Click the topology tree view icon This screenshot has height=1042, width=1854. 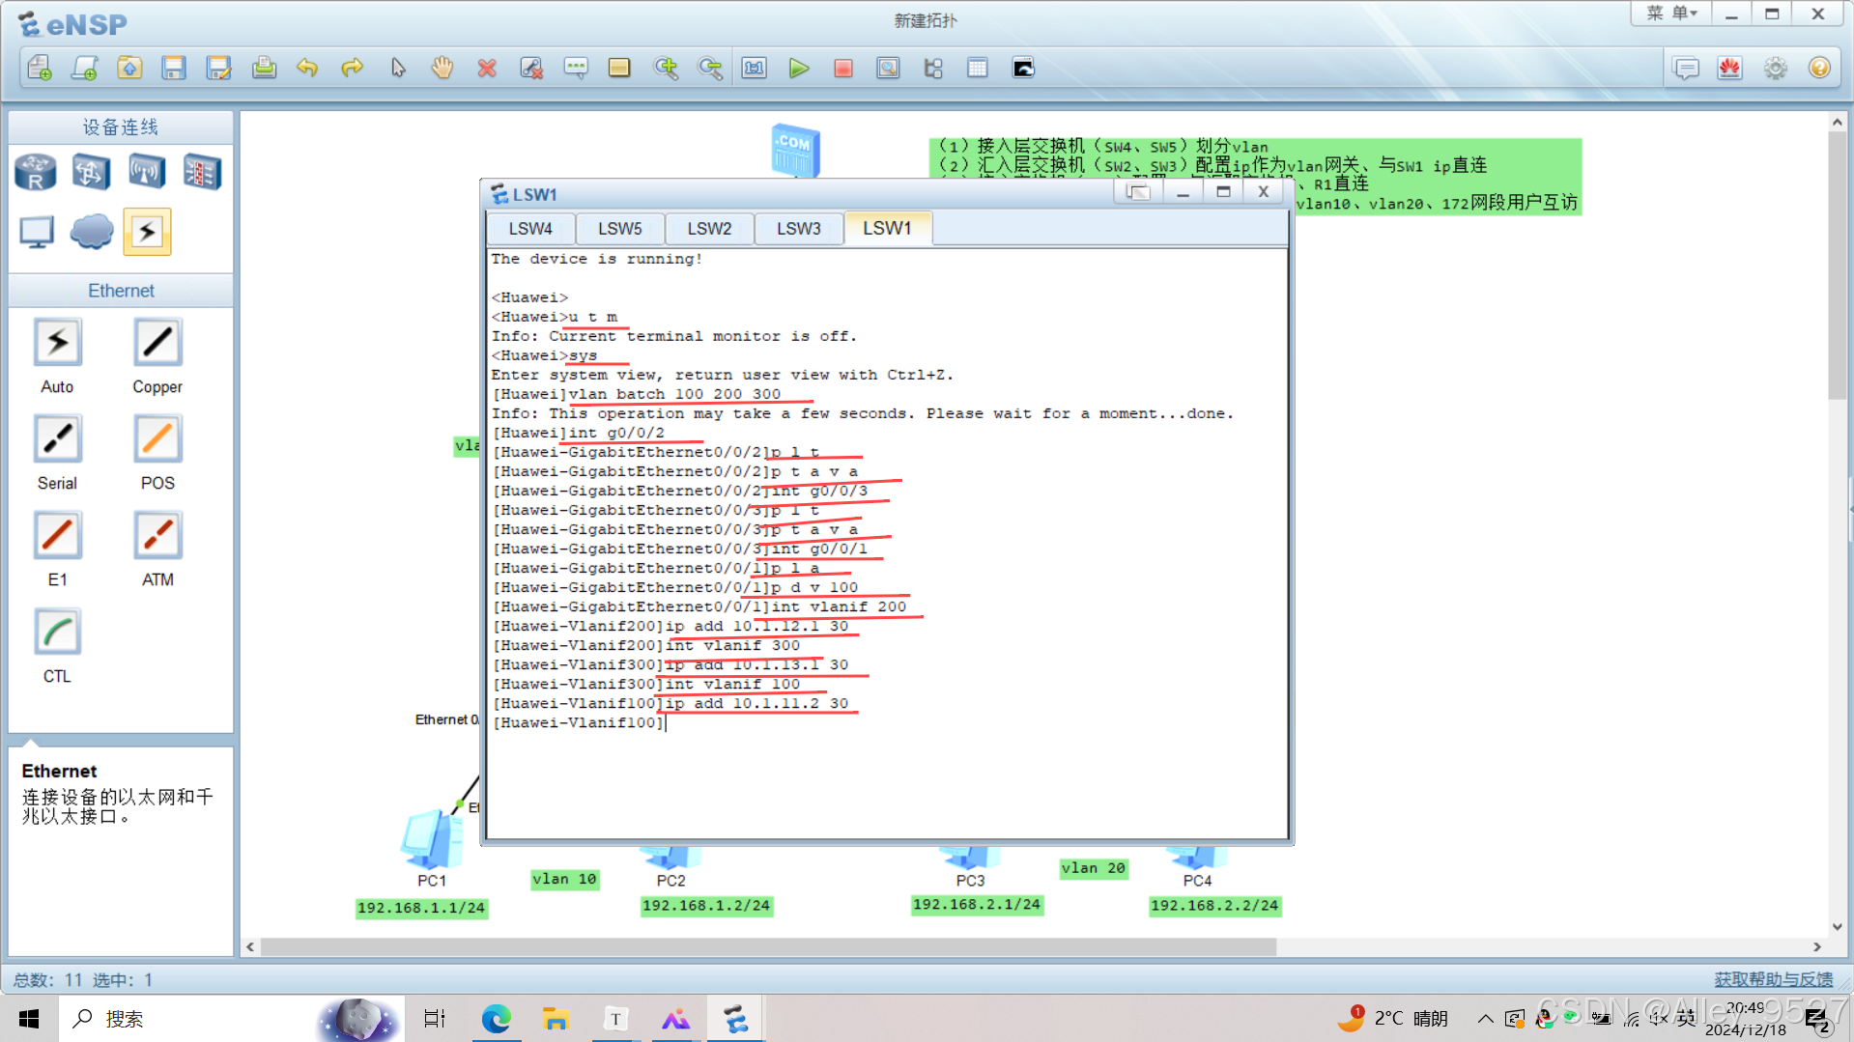tap(933, 68)
